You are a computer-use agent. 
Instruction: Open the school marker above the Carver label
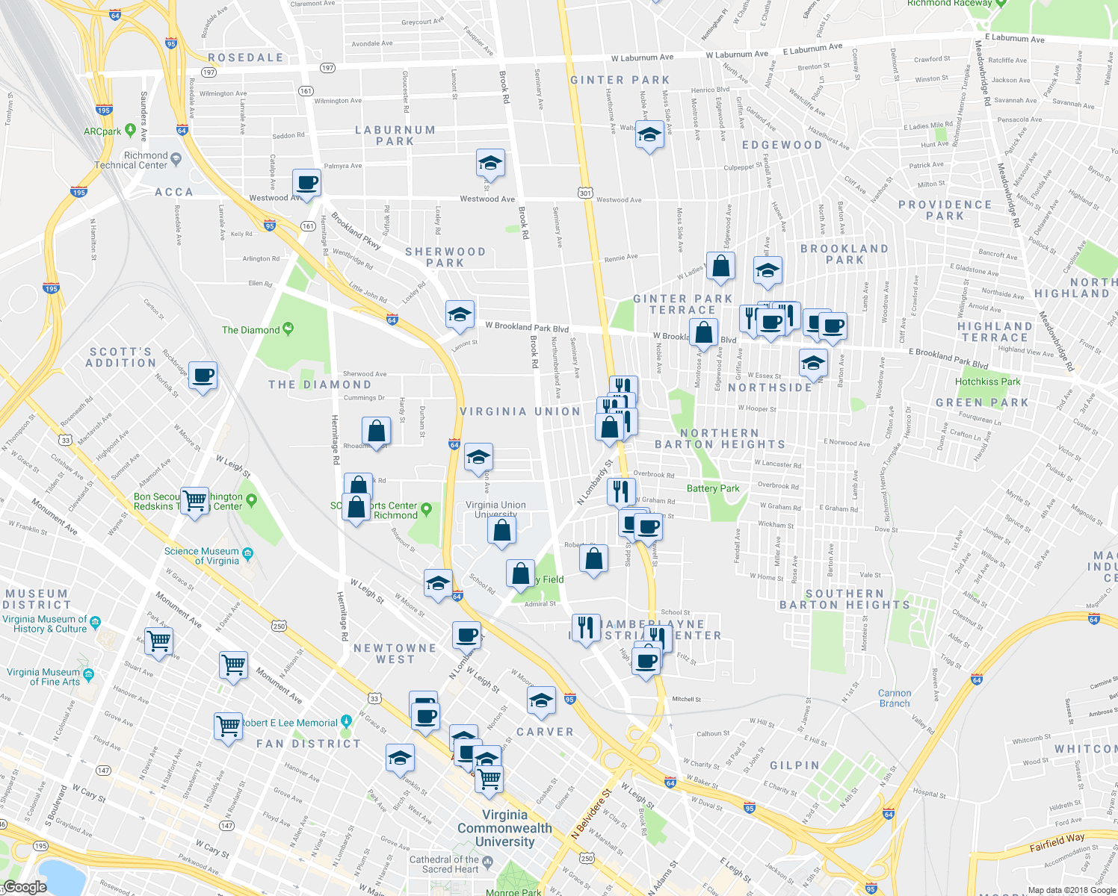pos(541,702)
